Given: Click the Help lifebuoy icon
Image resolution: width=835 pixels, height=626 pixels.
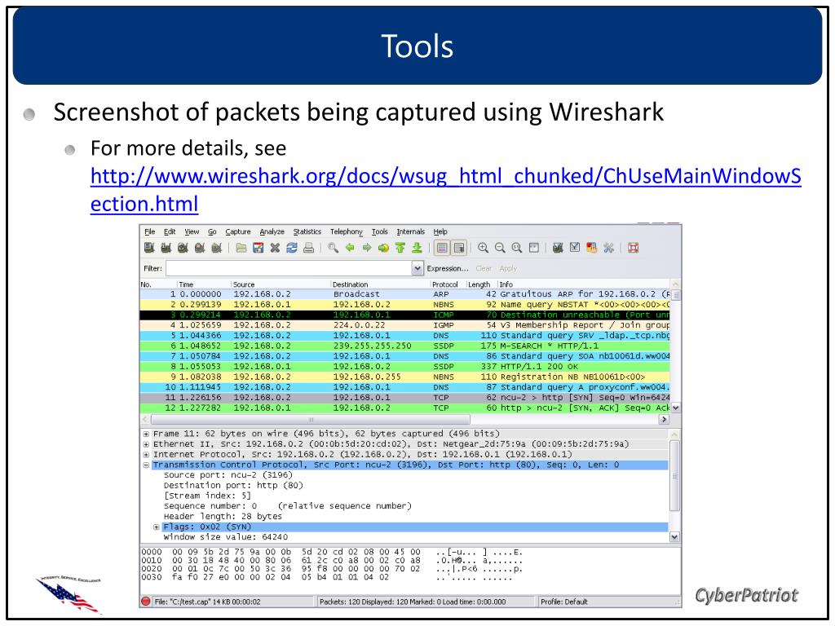Looking at the screenshot, I should [x=633, y=248].
